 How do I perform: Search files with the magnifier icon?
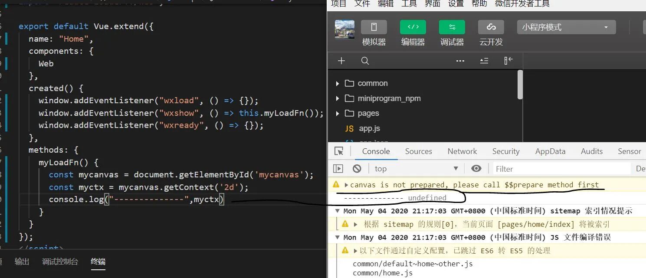pyautogui.click(x=365, y=61)
